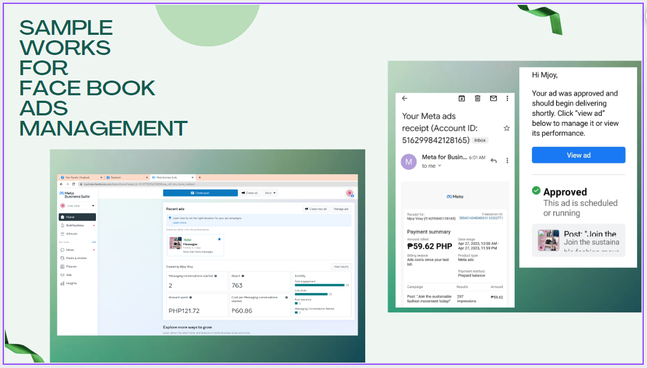The width and height of the screenshot is (647, 368).
Task: Click the 763 reach value
Action: 237,285
